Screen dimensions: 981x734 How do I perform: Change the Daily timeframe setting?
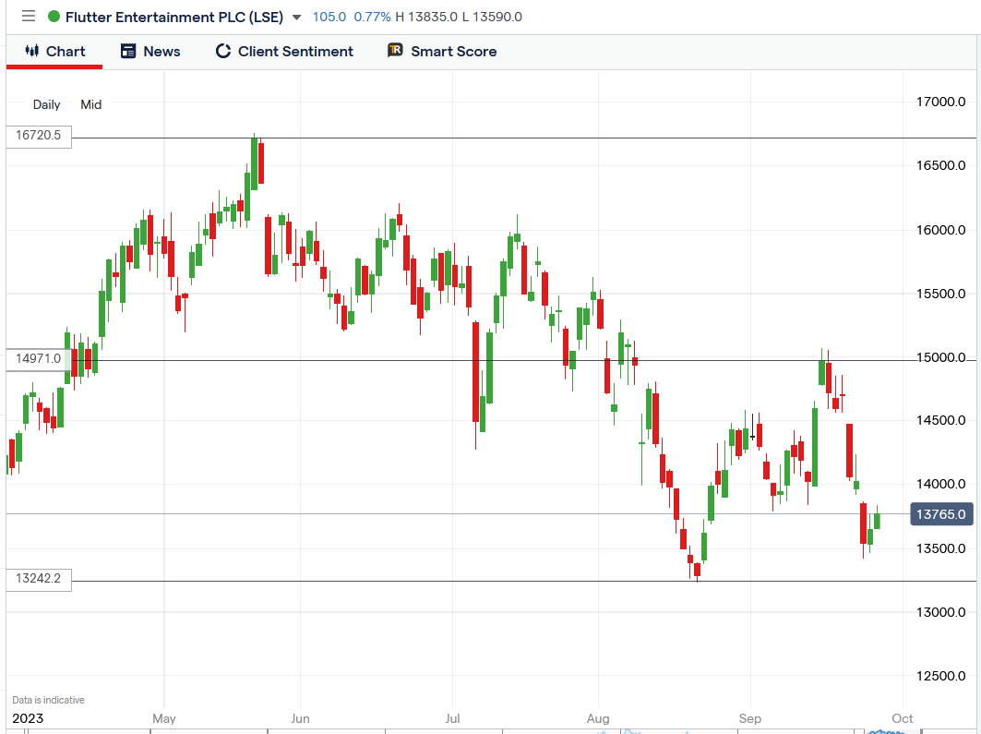point(46,104)
